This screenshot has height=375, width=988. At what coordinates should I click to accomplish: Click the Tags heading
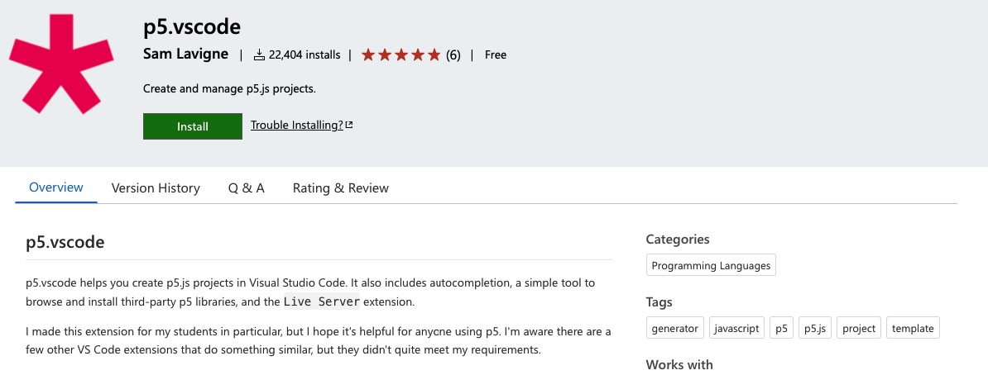659,302
